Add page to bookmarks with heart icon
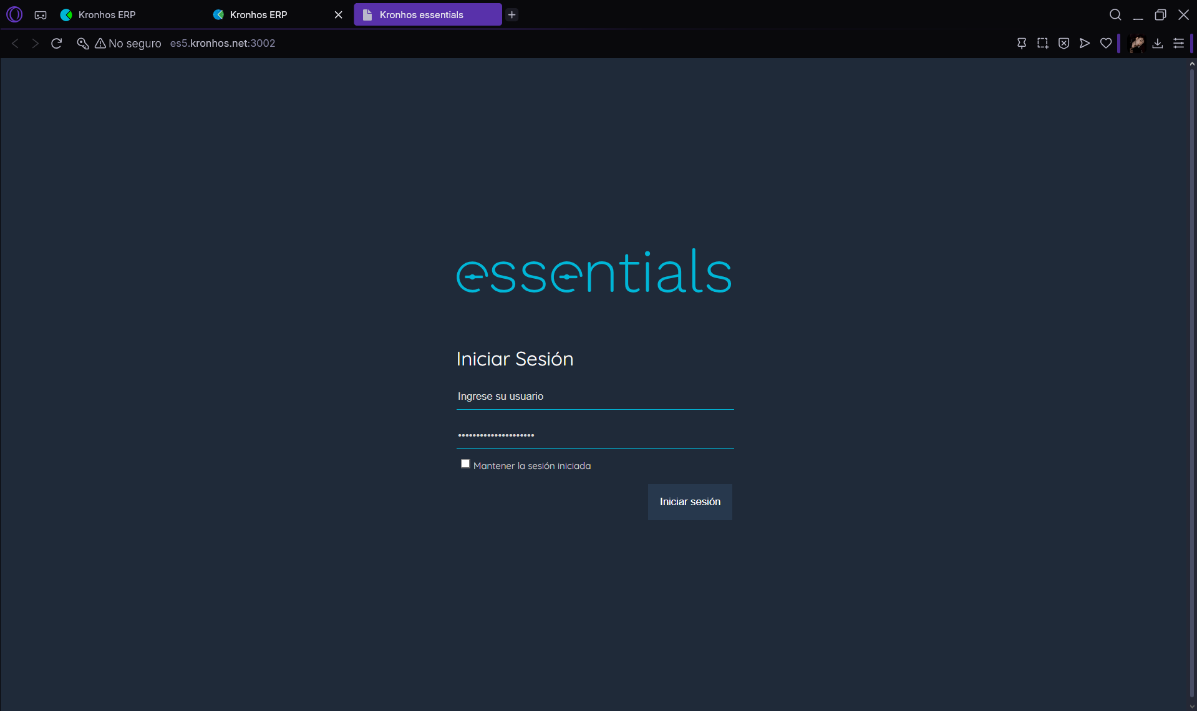Screen dimensions: 1197x711 [x=1106, y=43]
